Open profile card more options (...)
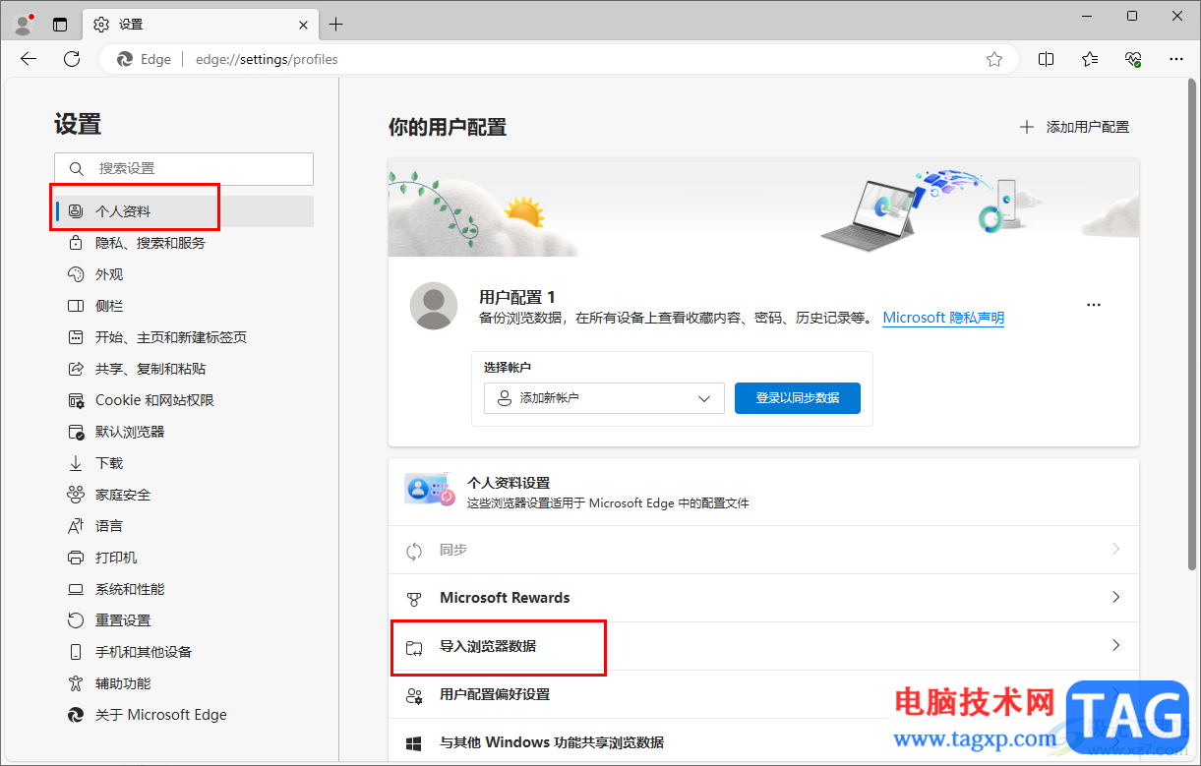 [x=1094, y=305]
